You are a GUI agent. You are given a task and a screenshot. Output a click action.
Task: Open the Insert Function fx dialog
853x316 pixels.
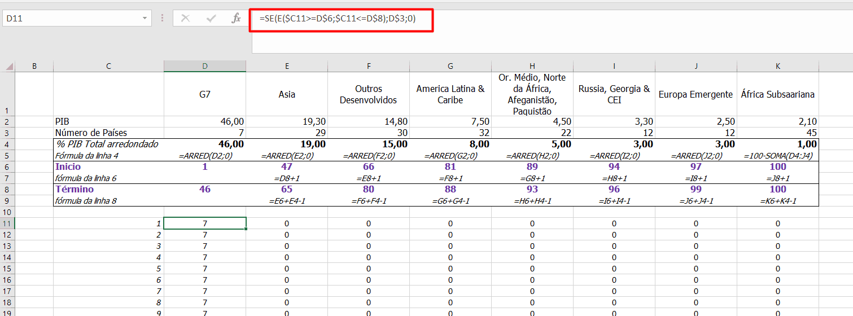point(237,19)
